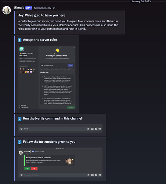Open the verification instructions screenshot
This screenshot has height=184, width=166.
click(x=60, y=162)
